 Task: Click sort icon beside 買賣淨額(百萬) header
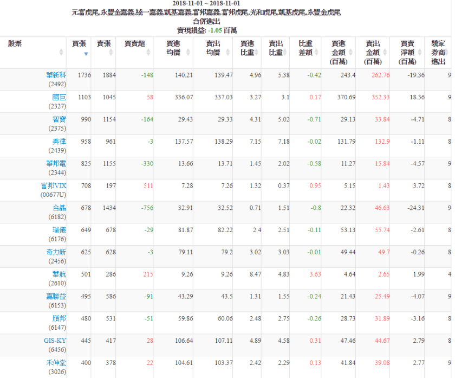(419, 53)
